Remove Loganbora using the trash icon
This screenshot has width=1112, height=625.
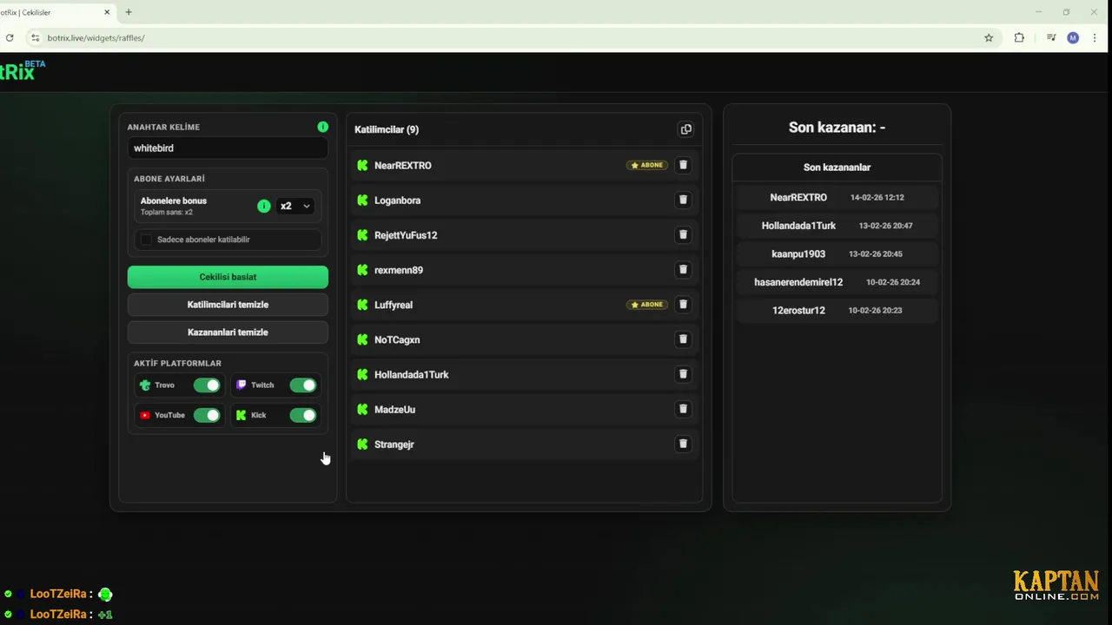(x=683, y=200)
